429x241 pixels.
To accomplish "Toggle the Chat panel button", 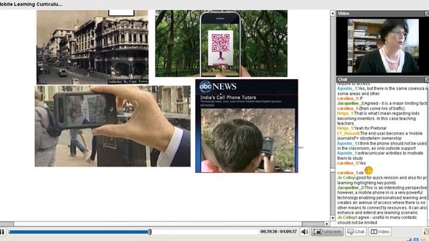I will (356, 232).
